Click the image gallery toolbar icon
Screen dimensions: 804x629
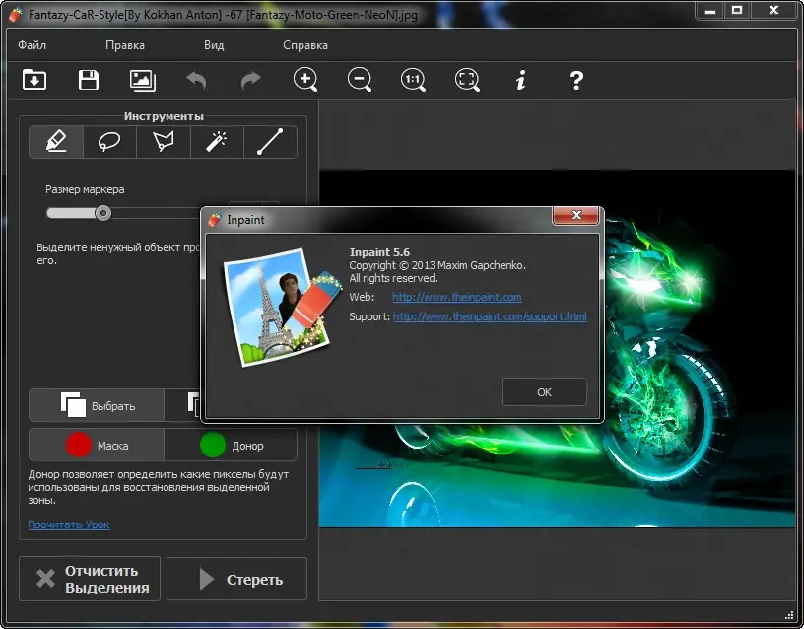click(x=143, y=81)
